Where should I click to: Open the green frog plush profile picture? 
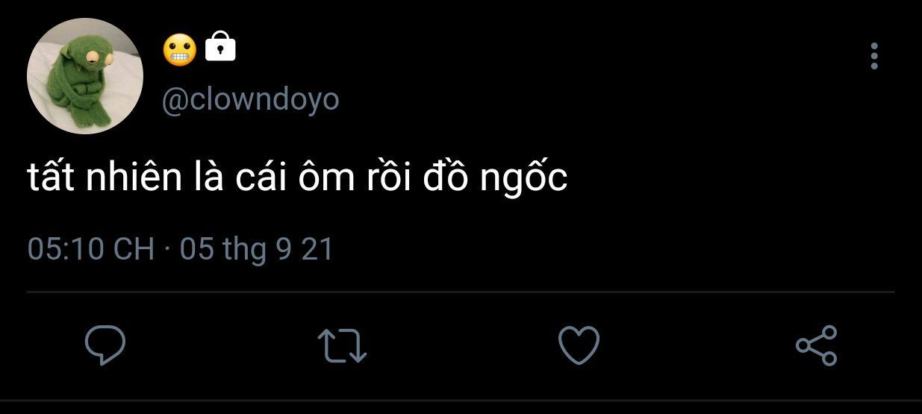85,76
